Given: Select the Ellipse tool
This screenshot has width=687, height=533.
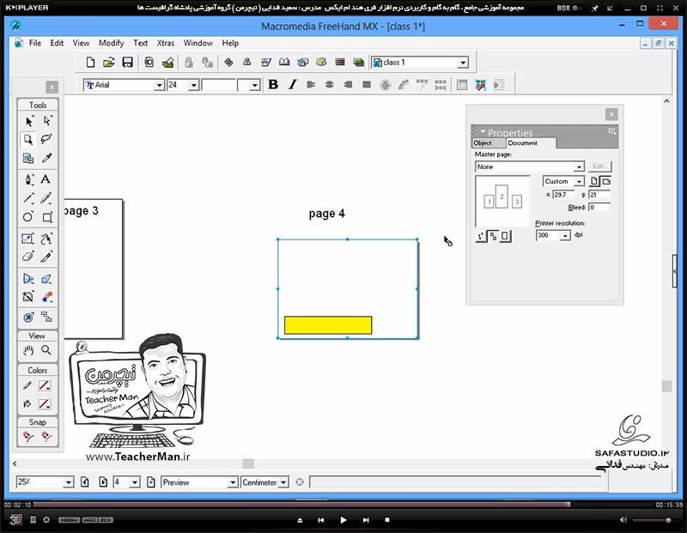Looking at the screenshot, I should [x=28, y=217].
